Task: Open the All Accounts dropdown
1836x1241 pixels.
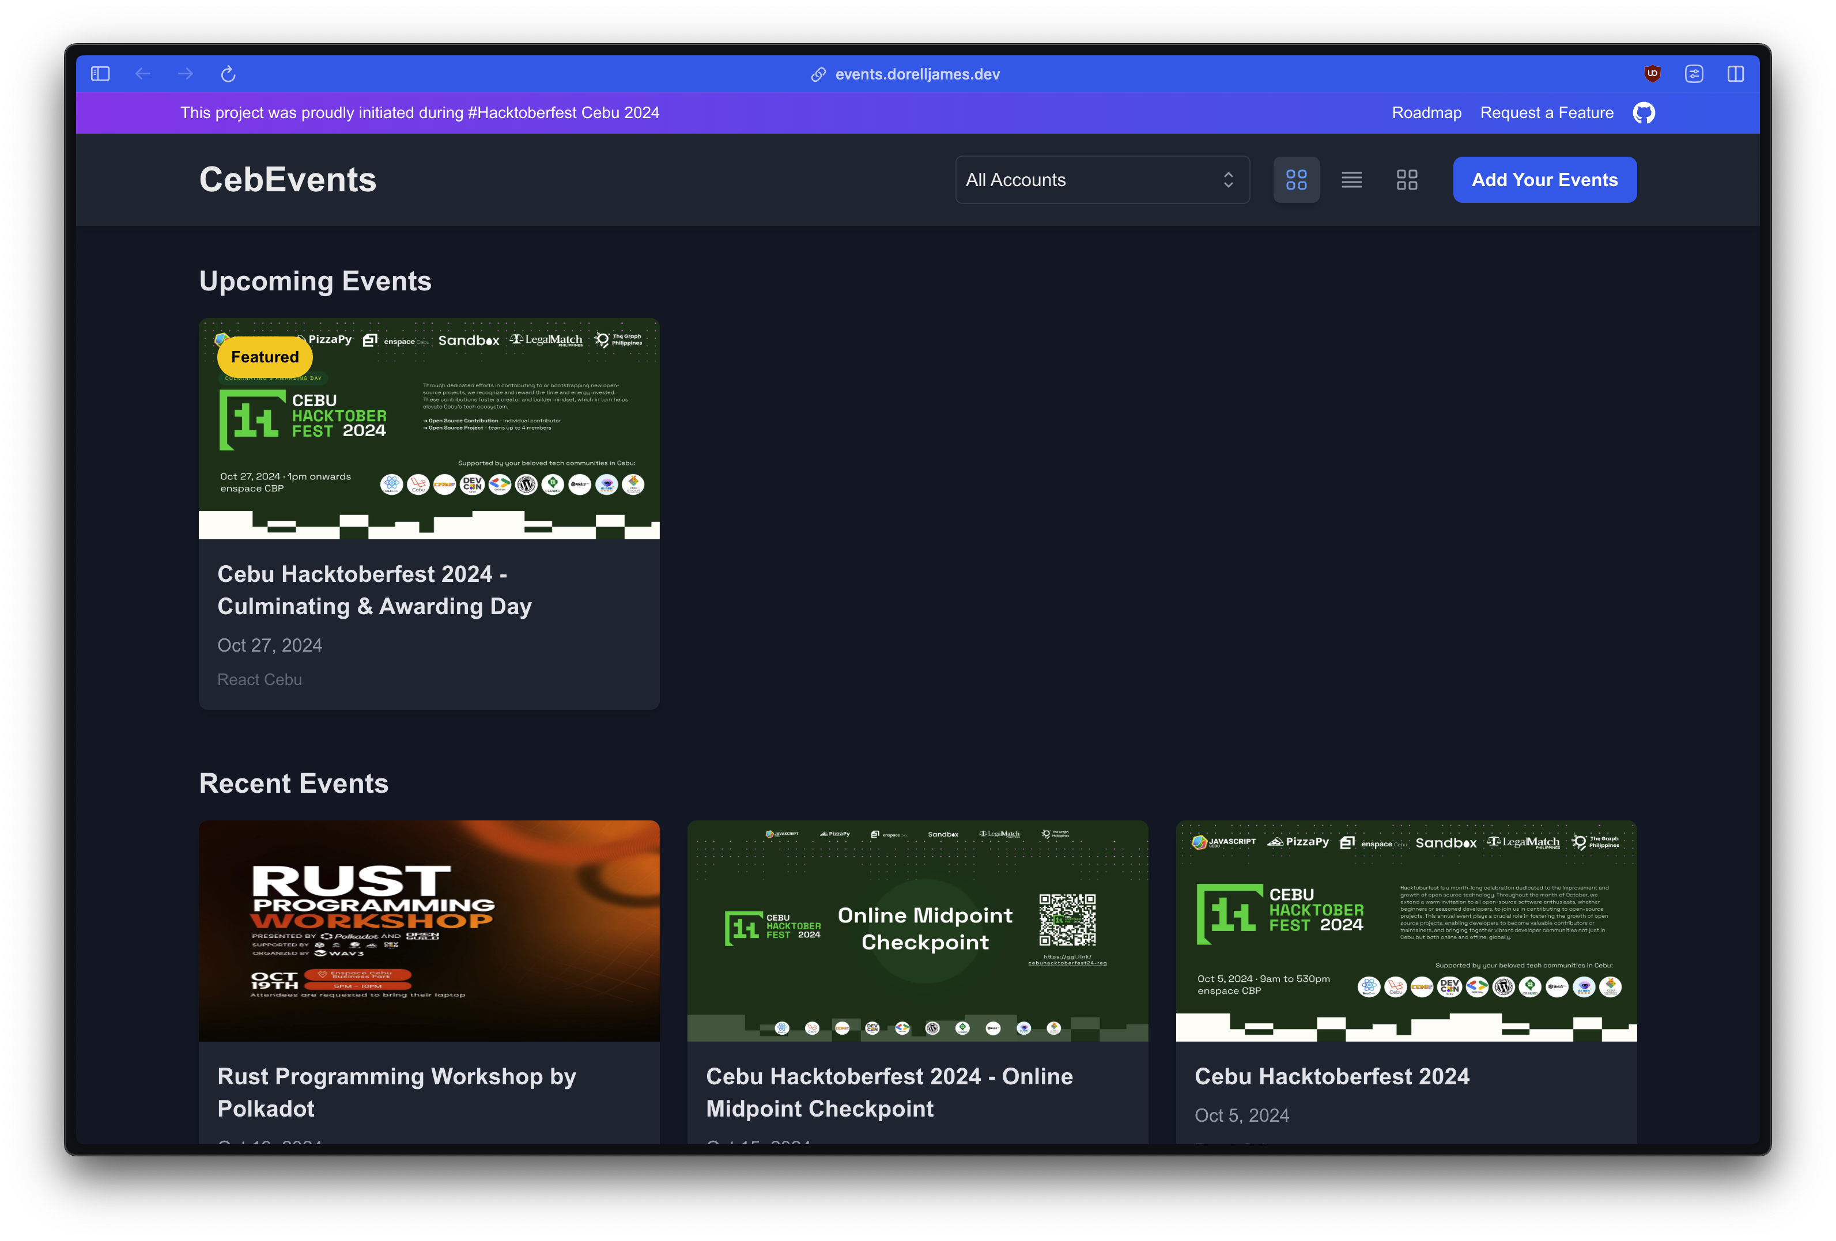Action: 1090,180
